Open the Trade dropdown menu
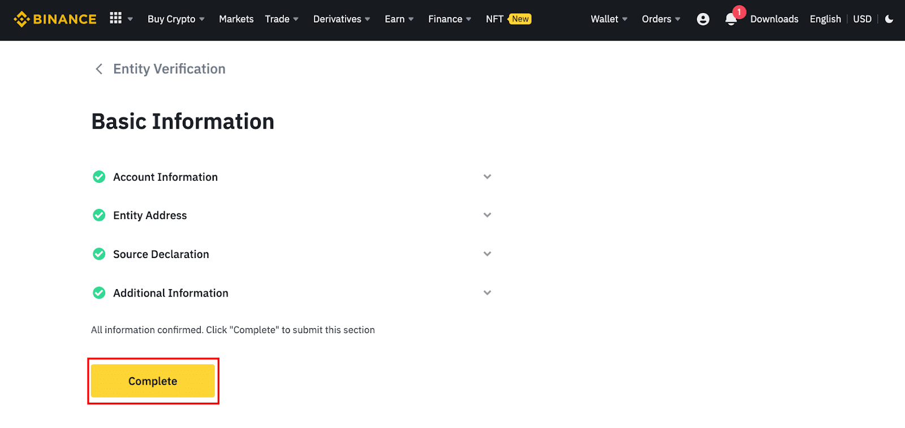The width and height of the screenshot is (905, 428). click(282, 19)
